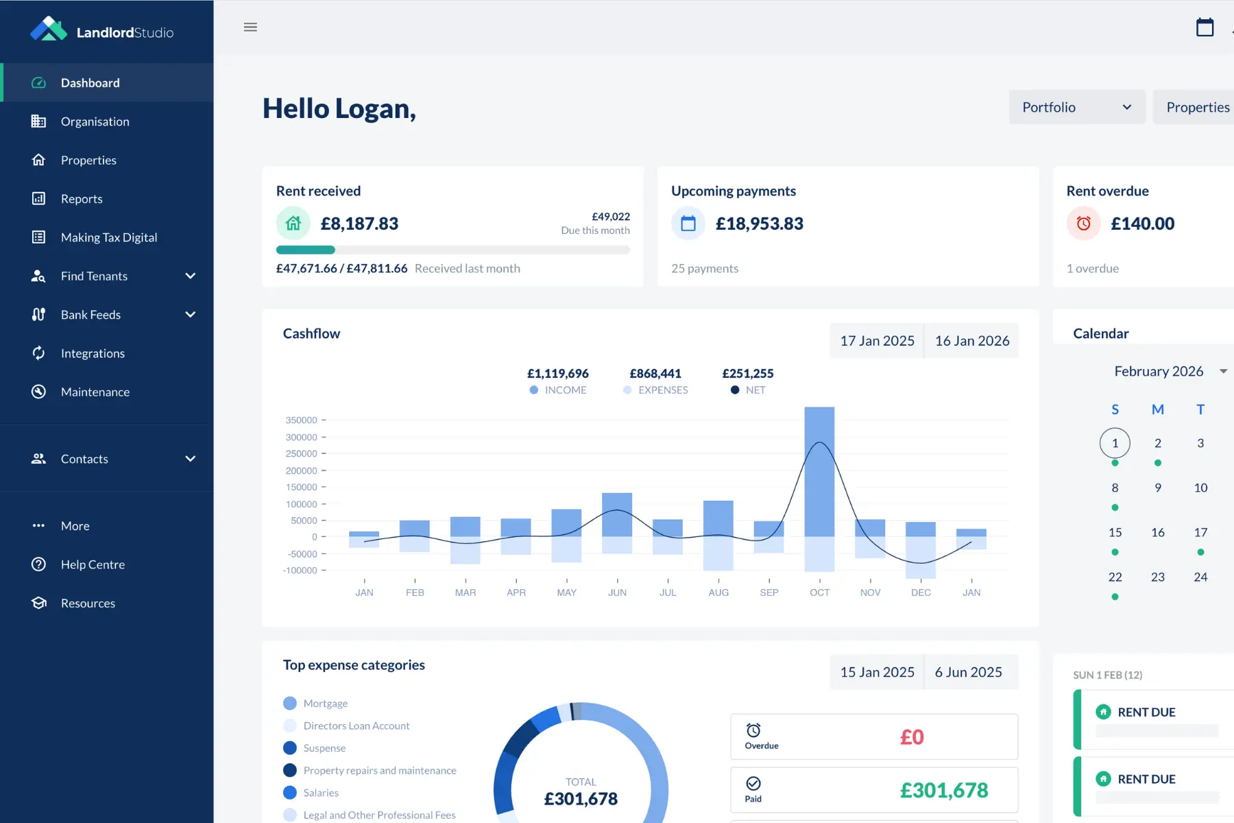The width and height of the screenshot is (1234, 823).
Task: Open the Overdue £0 card
Action: (x=874, y=737)
